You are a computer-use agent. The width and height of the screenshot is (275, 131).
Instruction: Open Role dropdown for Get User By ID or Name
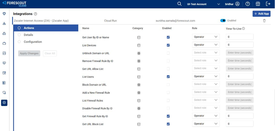(x=206, y=37)
